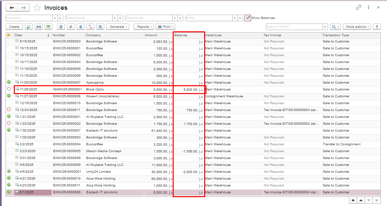
Task: Copy link to this Invoices list
Action: pos(358,8)
